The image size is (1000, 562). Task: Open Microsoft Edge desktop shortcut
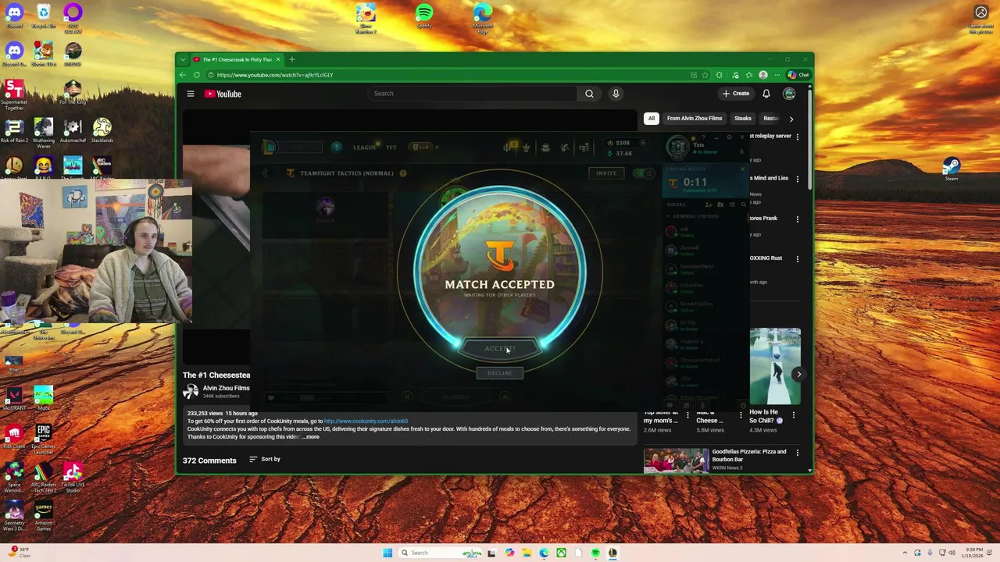pos(483,17)
